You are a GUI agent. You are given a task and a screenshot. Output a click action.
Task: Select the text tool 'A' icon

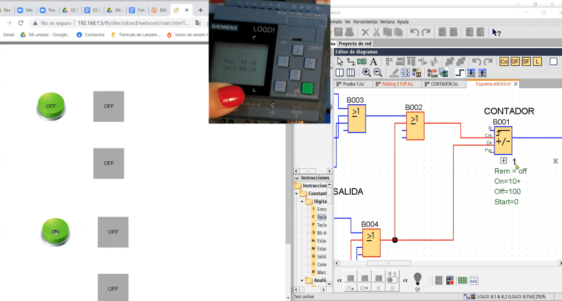click(373, 61)
